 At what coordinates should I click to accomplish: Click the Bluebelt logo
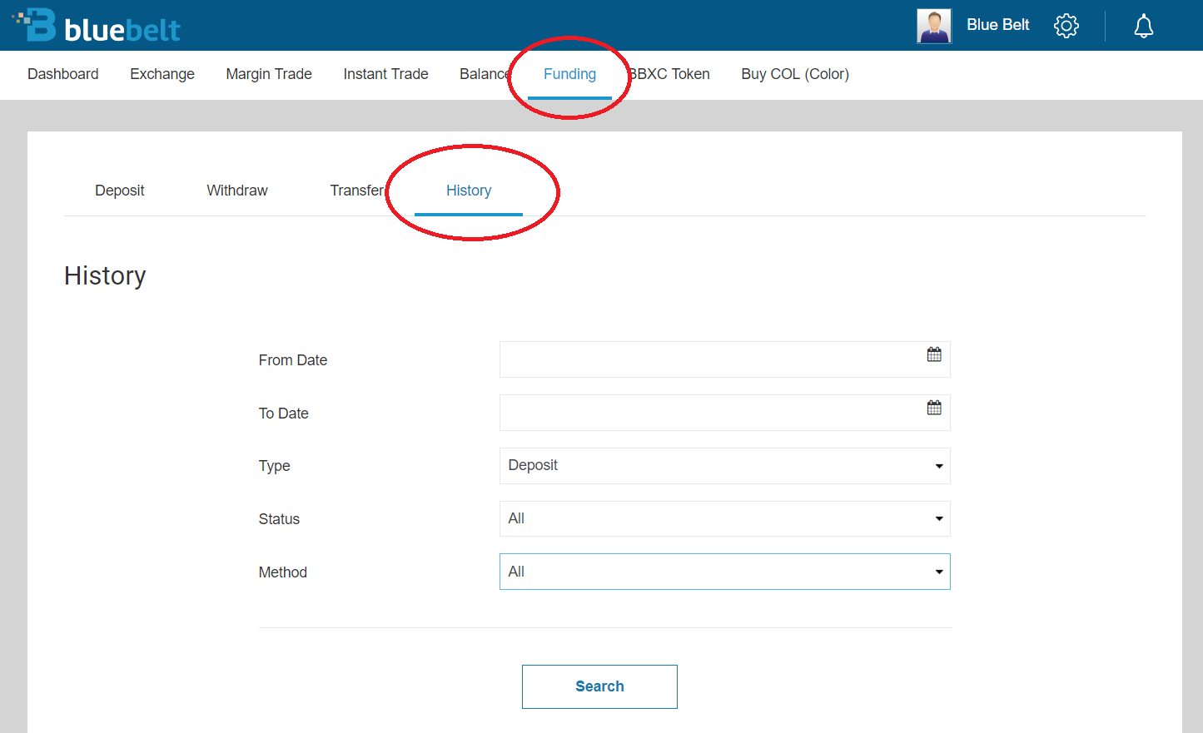coord(97,26)
